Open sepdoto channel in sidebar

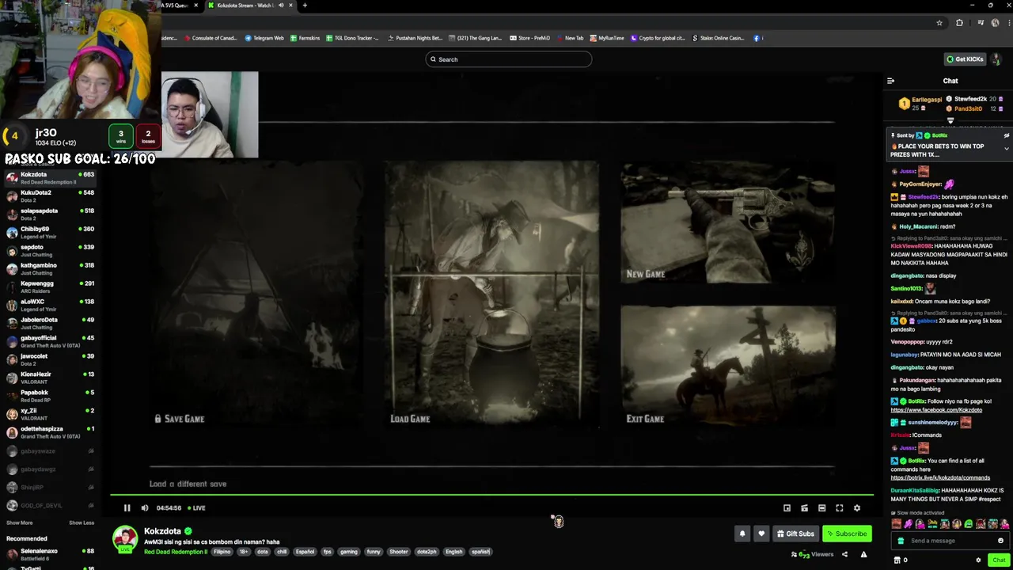tap(49, 250)
